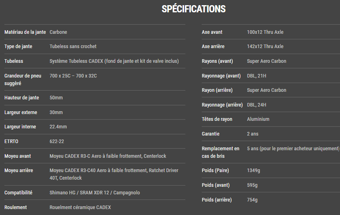
Task: Select the Largeur externe 30mm value
Action: click(56, 112)
